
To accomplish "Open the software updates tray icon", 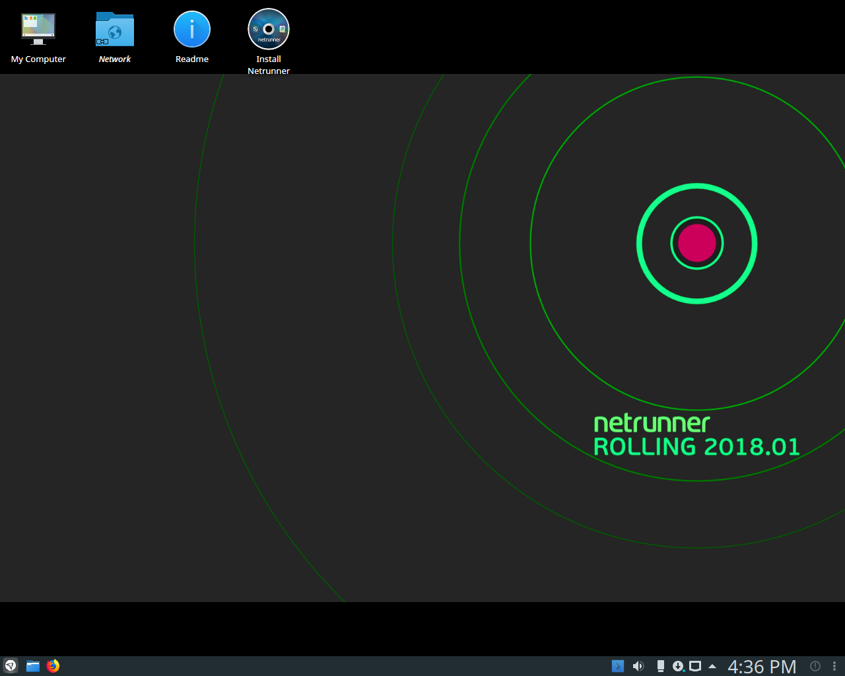I will (x=678, y=666).
